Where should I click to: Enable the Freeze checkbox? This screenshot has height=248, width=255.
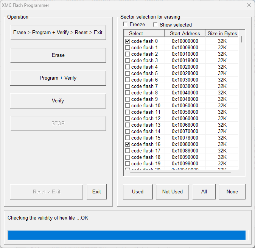(126, 25)
